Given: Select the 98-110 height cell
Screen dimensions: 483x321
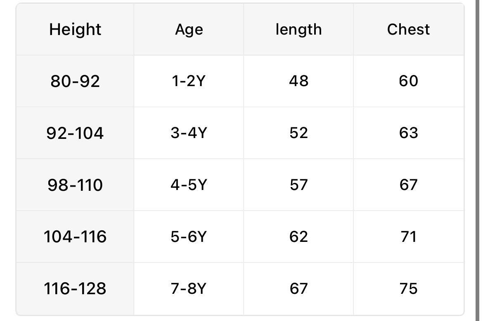Looking at the screenshot, I should (x=75, y=185).
